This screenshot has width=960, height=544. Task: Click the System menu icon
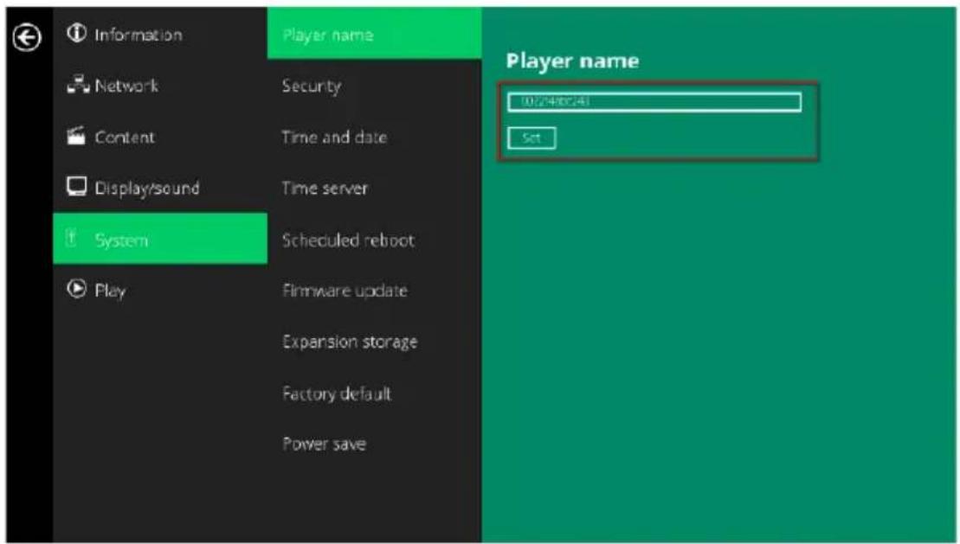coord(72,238)
